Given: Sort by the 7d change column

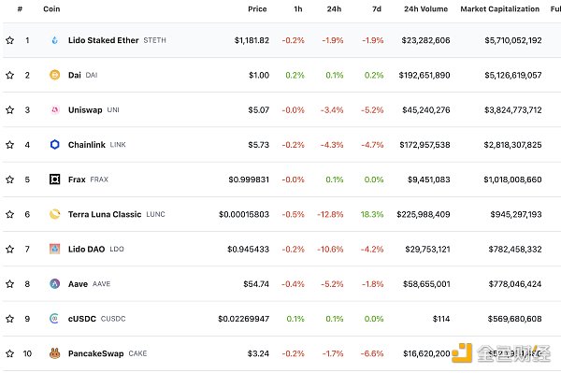Looking at the screenshot, I should 377,9.
